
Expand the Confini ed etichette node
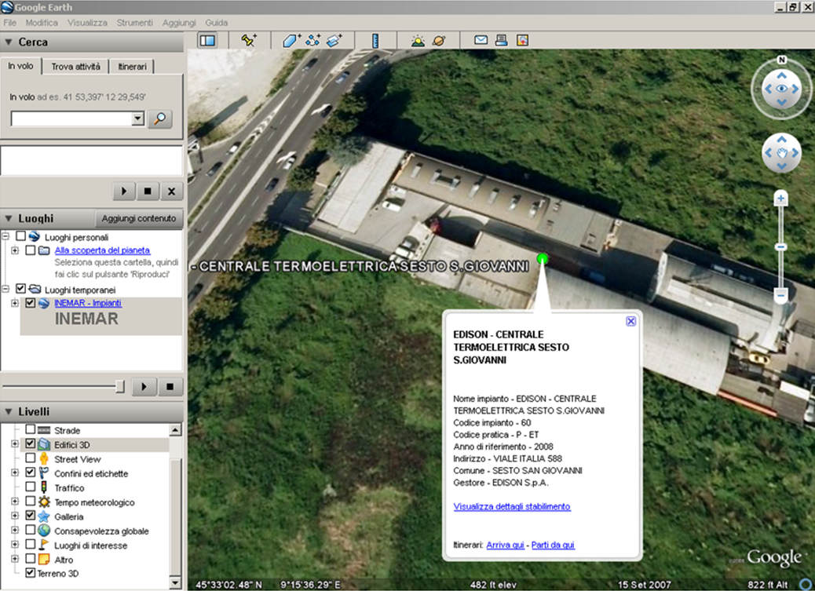(15, 473)
